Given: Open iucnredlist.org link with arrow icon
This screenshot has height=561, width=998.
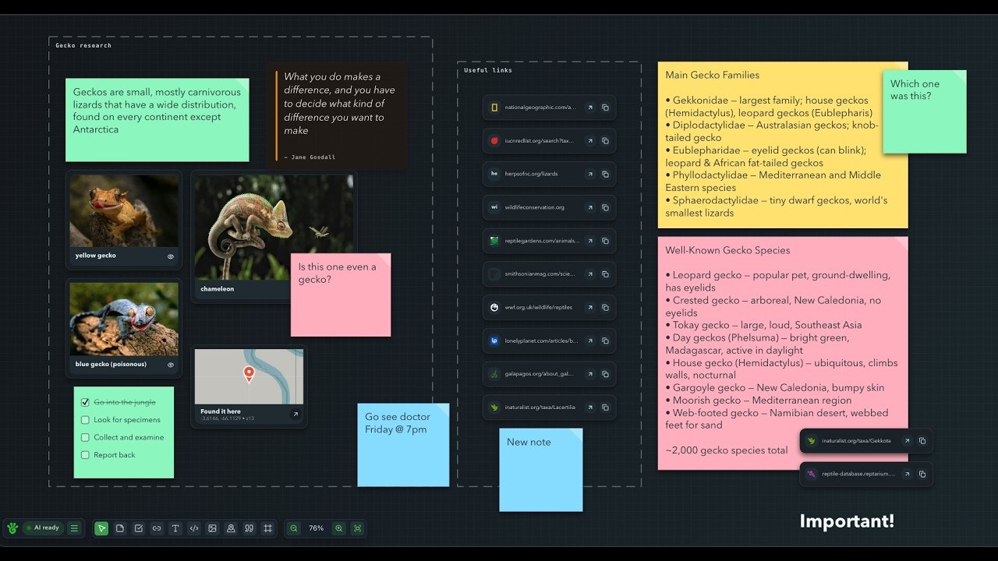Looking at the screenshot, I should [590, 141].
